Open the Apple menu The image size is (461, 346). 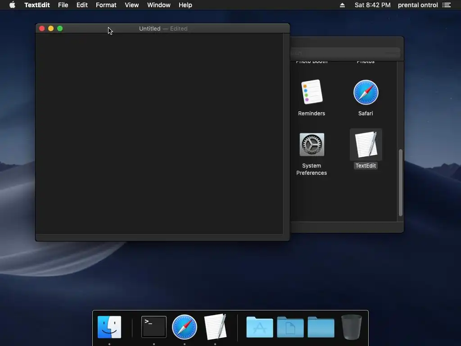tap(12, 5)
